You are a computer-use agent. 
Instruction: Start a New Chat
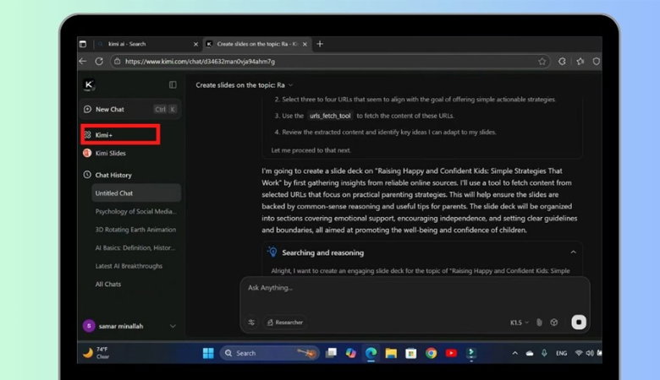[x=130, y=109]
